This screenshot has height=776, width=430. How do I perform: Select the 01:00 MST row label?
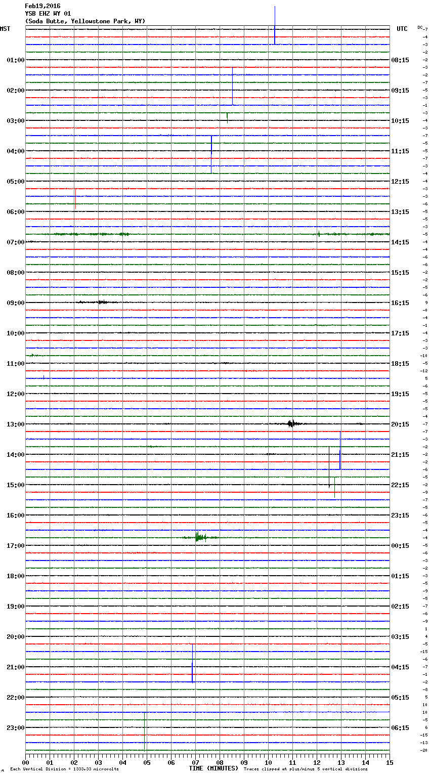(x=16, y=60)
